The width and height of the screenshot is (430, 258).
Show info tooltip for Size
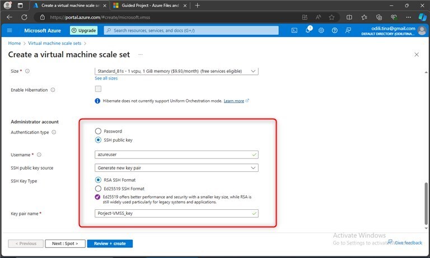pyautogui.click(x=27, y=71)
